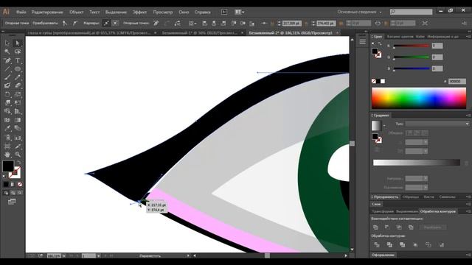Image resolution: width=472 pixels, height=265 pixels.
Task: Click Merge icon in Pathfinder panel
Action: (x=403, y=244)
